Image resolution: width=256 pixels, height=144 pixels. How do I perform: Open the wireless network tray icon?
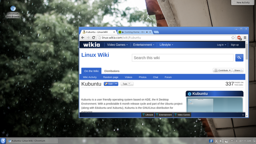coord(232,141)
